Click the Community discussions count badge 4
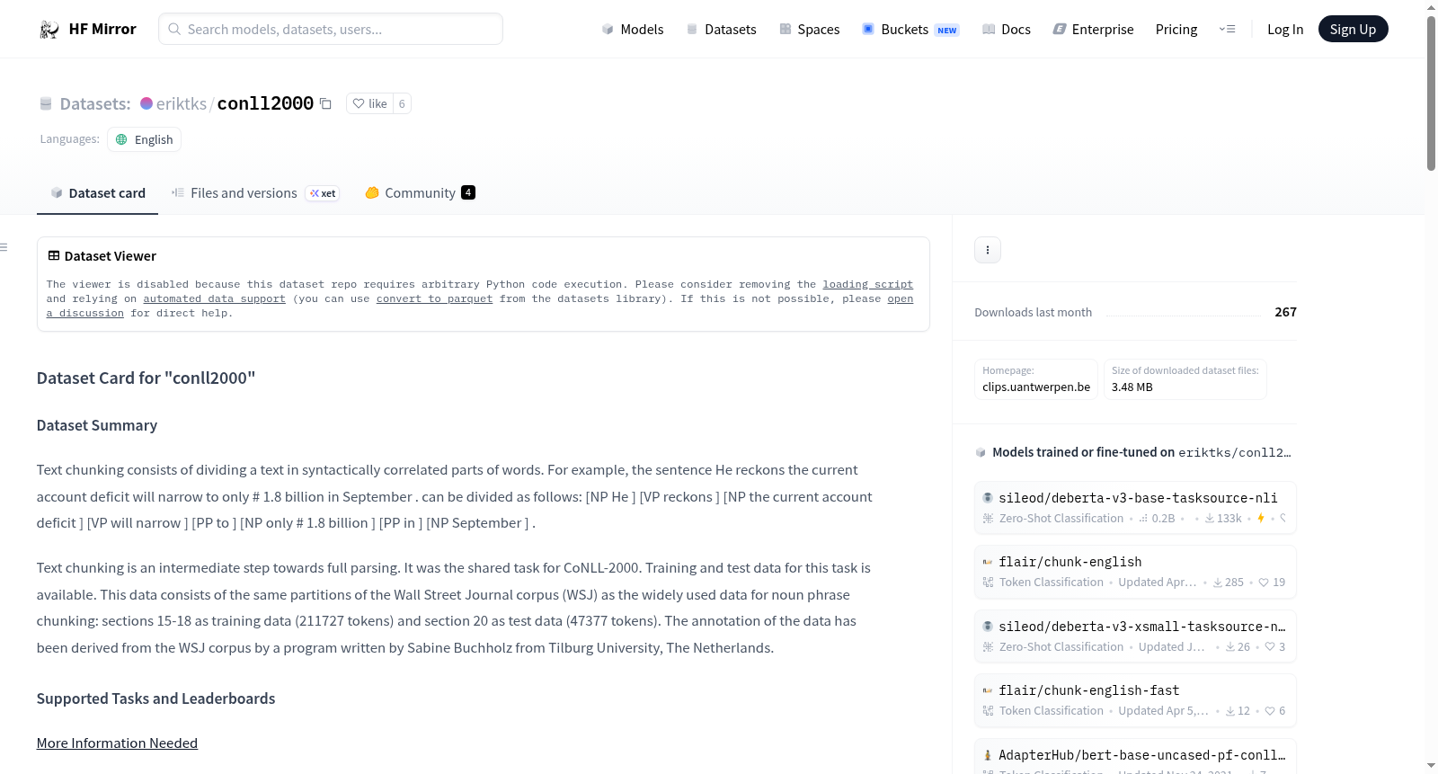The width and height of the screenshot is (1438, 774). [x=468, y=192]
